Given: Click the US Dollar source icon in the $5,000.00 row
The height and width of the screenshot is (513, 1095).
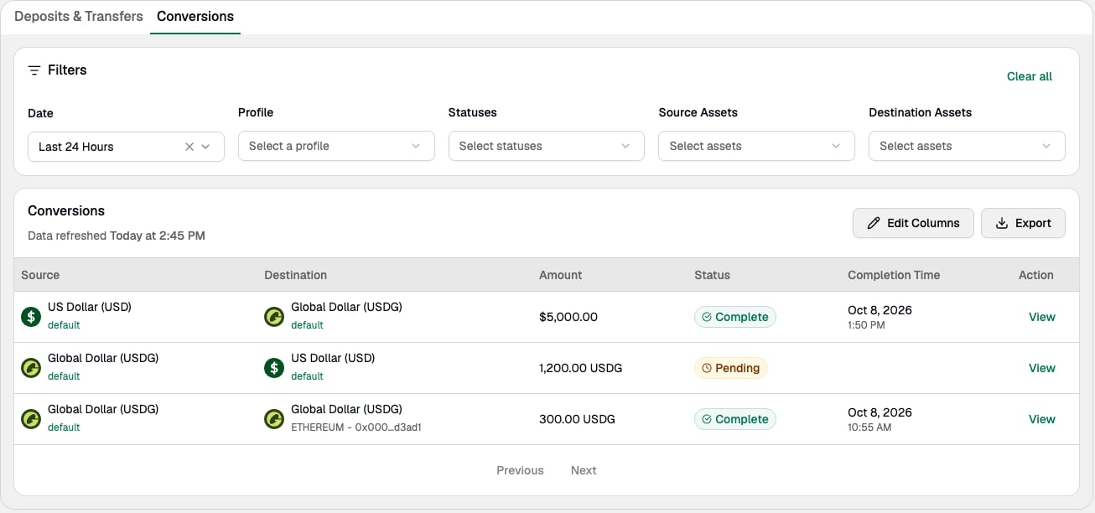Looking at the screenshot, I should point(31,317).
